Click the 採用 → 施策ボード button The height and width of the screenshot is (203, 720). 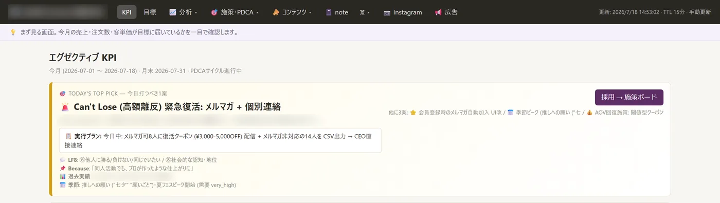coord(629,97)
